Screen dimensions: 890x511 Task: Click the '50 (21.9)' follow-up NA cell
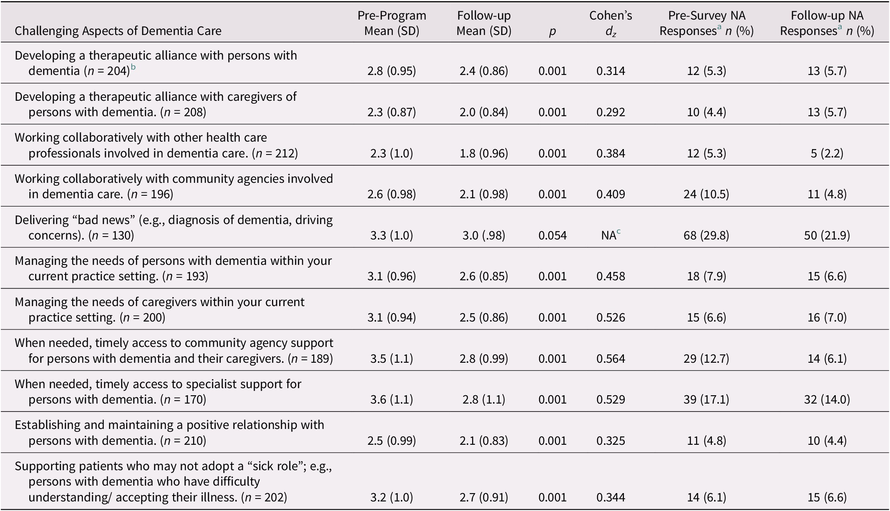(x=827, y=236)
